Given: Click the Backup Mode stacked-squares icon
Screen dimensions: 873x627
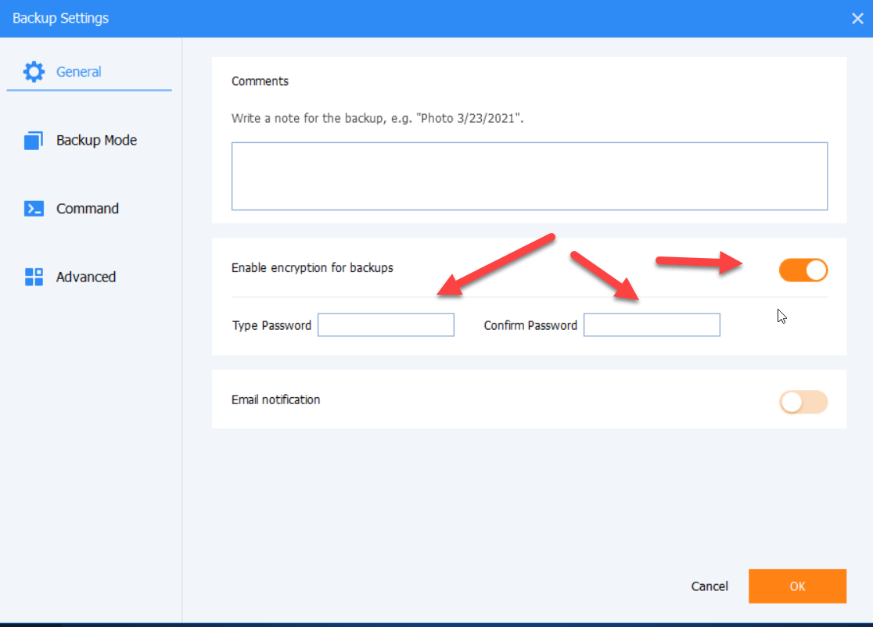Looking at the screenshot, I should (34, 140).
